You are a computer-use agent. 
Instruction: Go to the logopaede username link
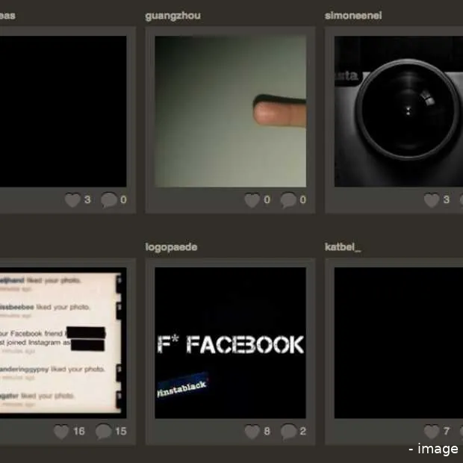171,246
